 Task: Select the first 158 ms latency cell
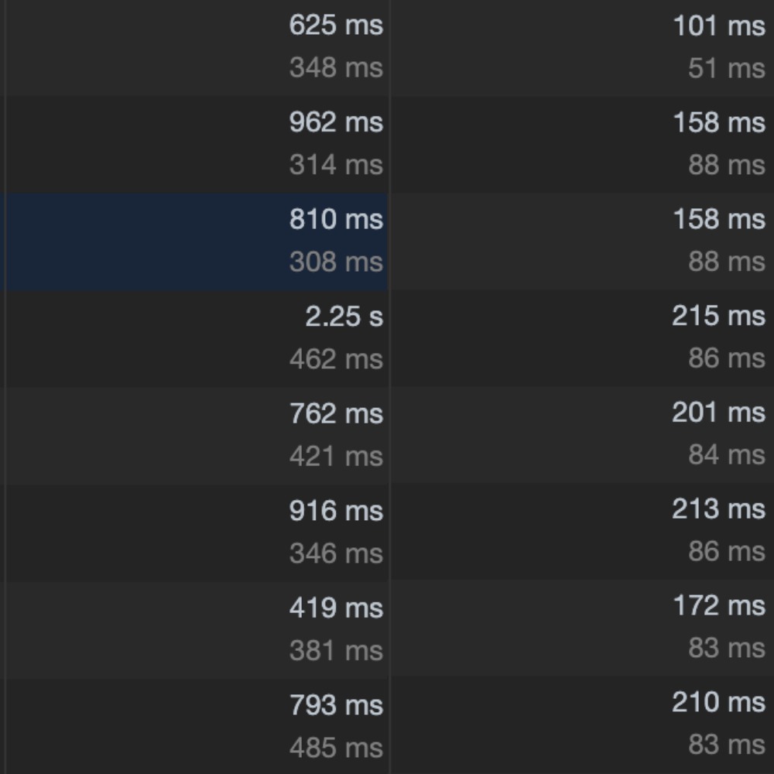click(x=722, y=122)
